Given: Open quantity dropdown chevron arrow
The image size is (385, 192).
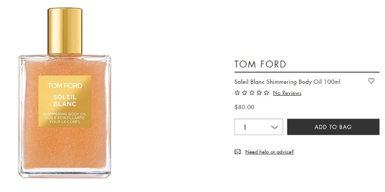Looking at the screenshot, I should [x=274, y=127].
